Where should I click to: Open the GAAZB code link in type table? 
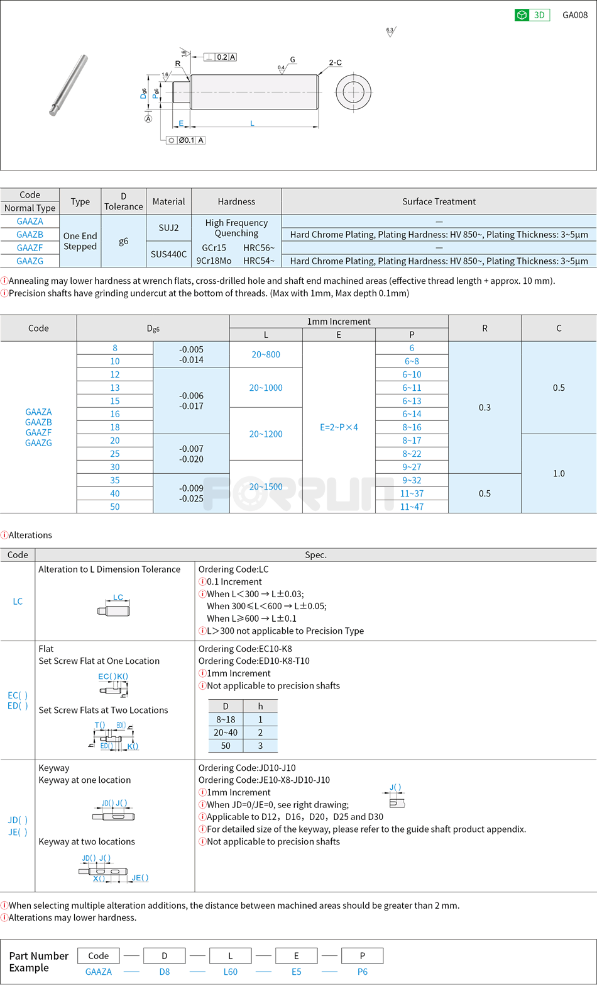pos(30,235)
